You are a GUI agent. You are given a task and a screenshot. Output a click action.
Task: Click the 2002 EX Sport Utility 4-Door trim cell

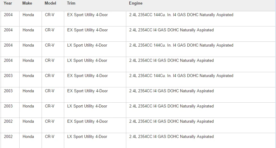tap(95, 125)
